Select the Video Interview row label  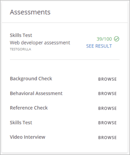(28, 137)
